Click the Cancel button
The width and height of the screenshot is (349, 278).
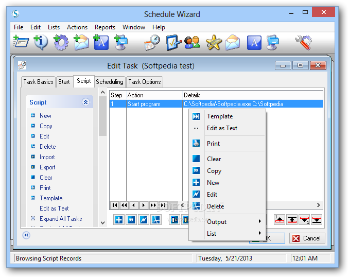click(x=307, y=238)
